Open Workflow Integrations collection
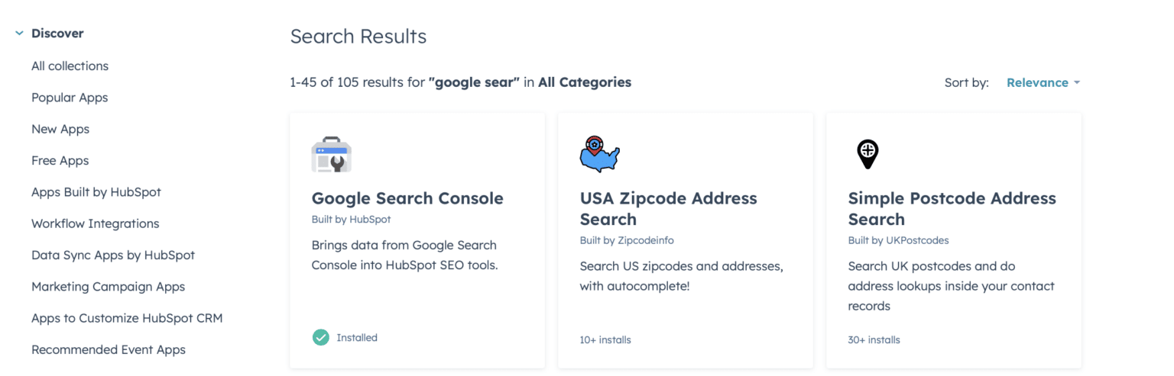The width and height of the screenshot is (1174, 376). point(96,223)
